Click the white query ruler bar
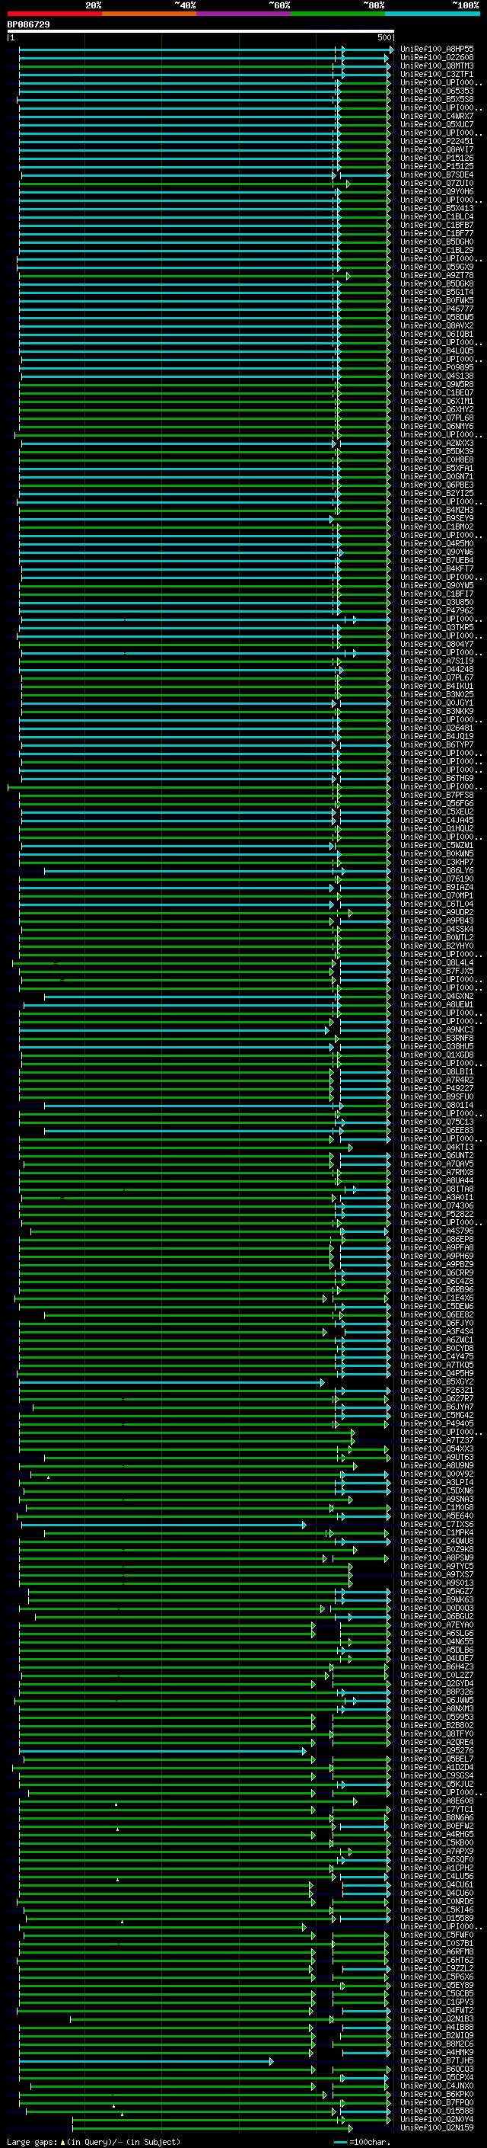487x2148 pixels. 201,30
